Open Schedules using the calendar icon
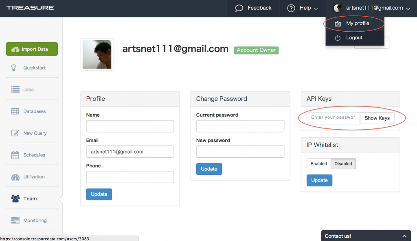 click(x=15, y=155)
